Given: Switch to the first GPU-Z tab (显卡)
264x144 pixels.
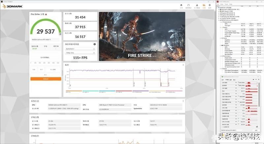Looking at the screenshot, I should [x=222, y=80].
